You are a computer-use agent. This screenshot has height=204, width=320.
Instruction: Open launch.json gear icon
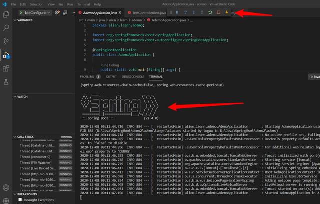[x=57, y=12]
